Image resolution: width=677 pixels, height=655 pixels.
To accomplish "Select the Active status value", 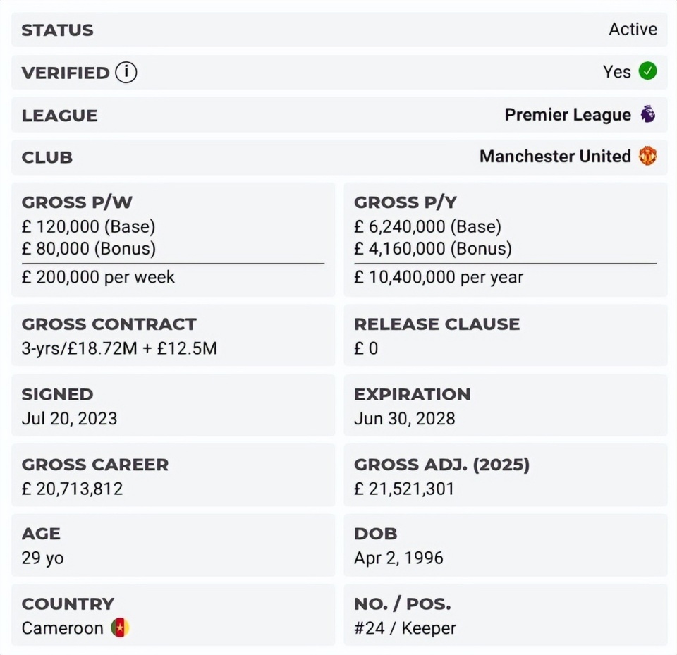I will point(633,30).
